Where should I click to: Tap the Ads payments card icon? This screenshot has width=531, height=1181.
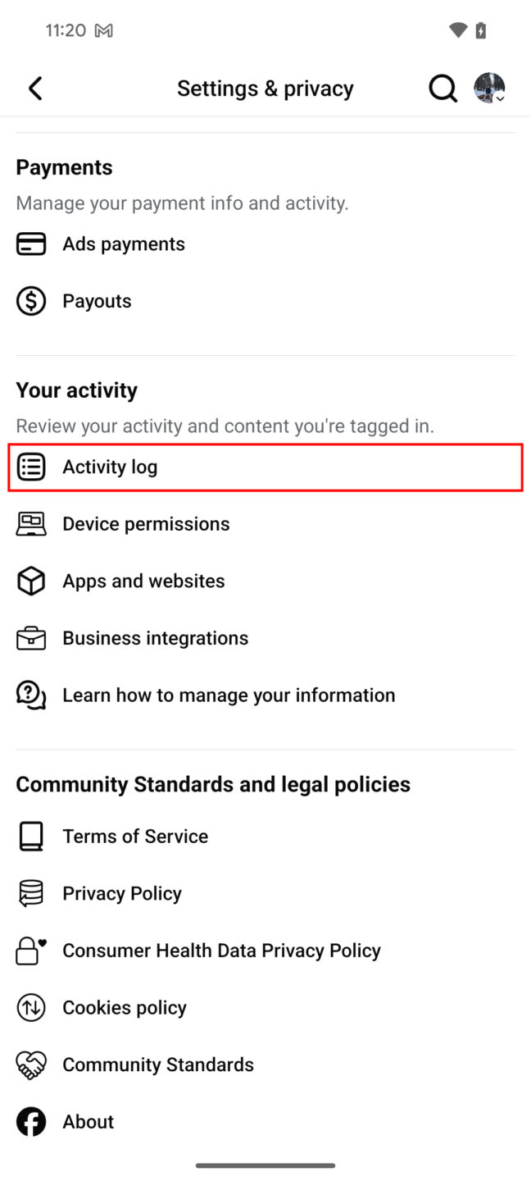pyautogui.click(x=30, y=244)
